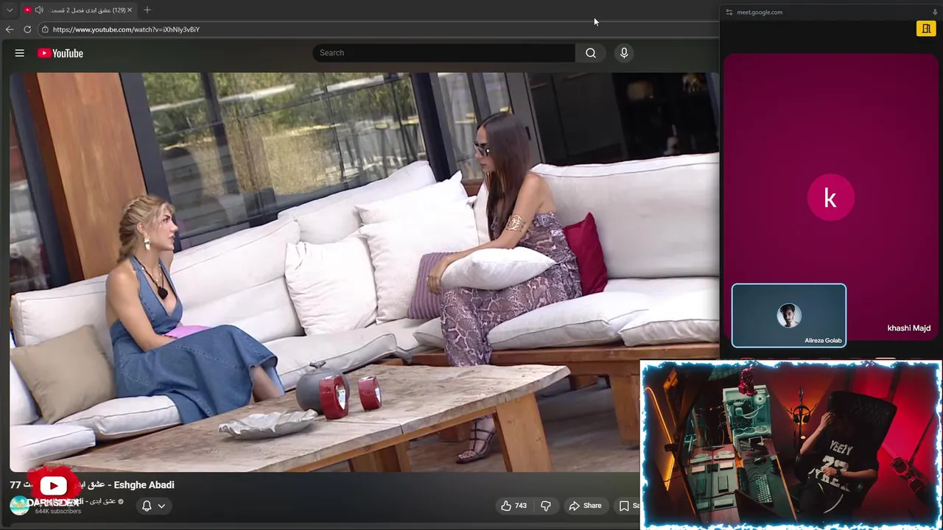This screenshot has height=530, width=943.
Task: Select the khashi Majd participant tile avatar
Action: click(830, 198)
